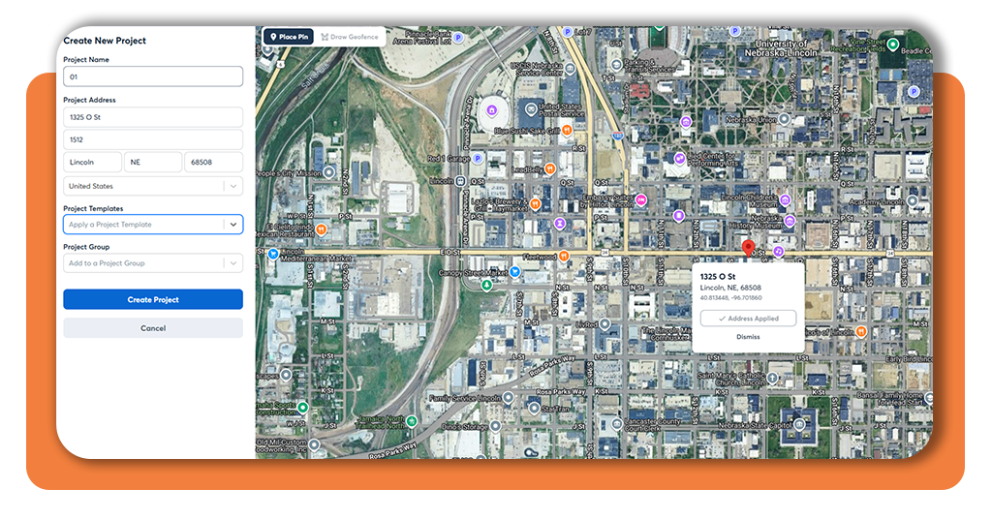Click the street address field '1325 O St'

point(153,117)
